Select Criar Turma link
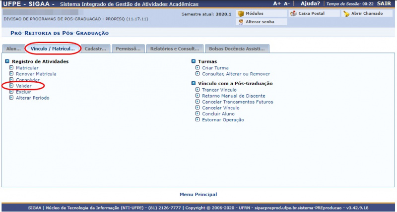This screenshot has width=397, height=212. click(215, 68)
